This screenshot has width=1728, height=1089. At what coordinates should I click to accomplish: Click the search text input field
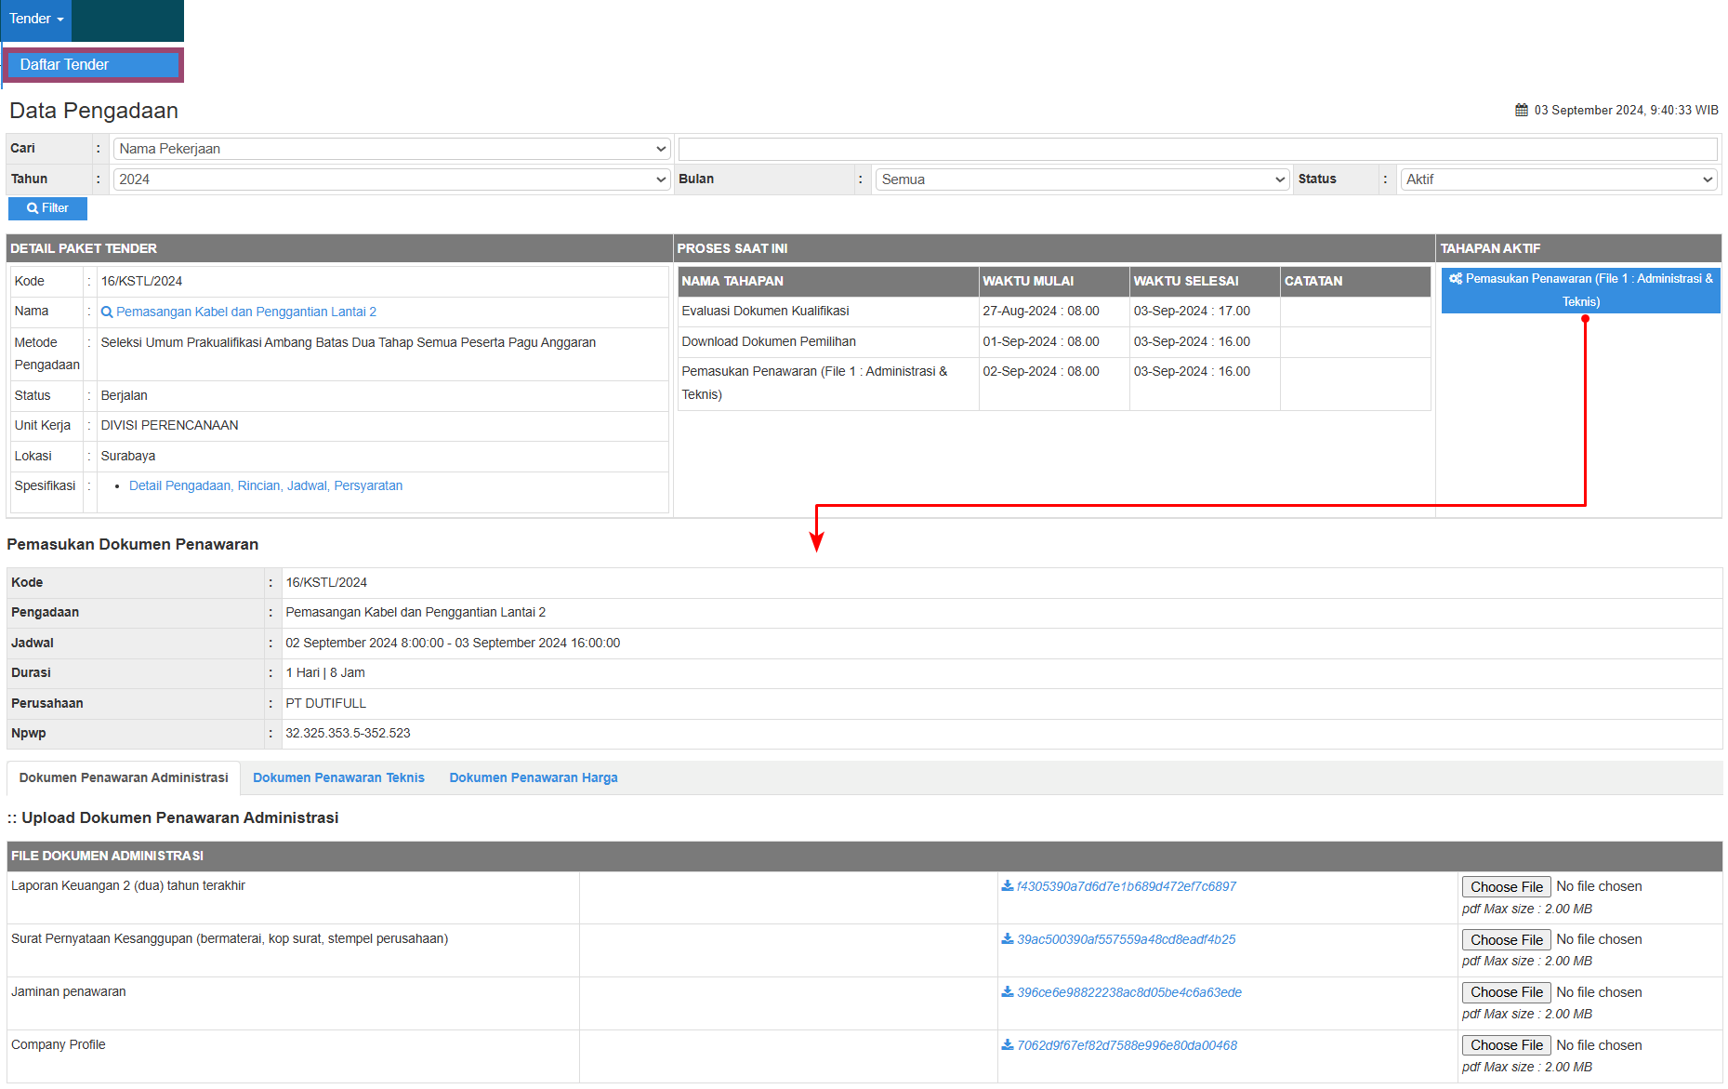(x=1197, y=149)
